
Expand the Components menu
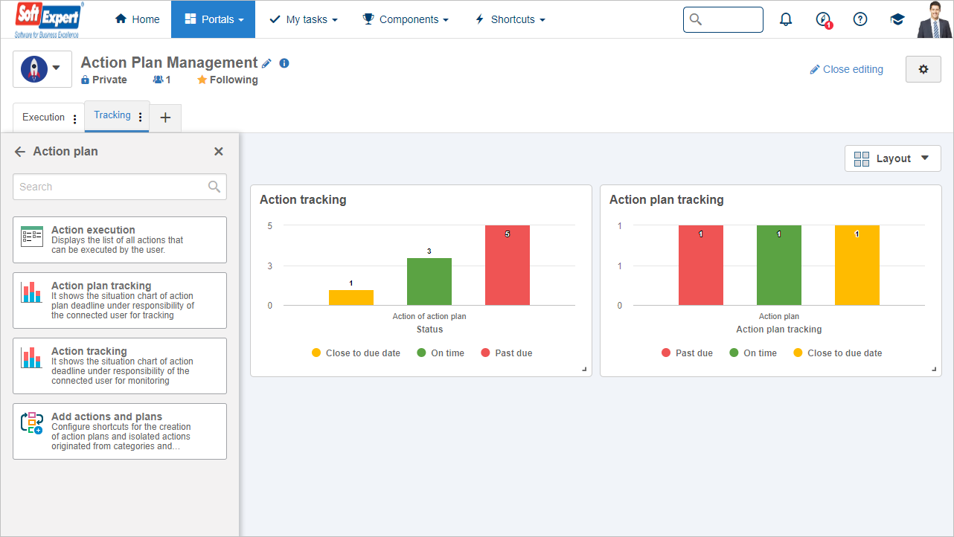pyautogui.click(x=406, y=19)
